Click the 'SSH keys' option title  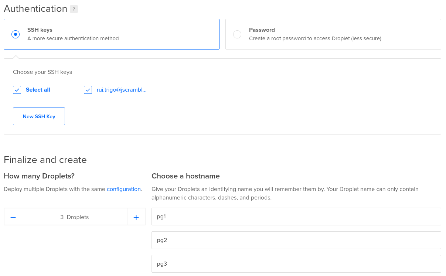[x=40, y=30]
